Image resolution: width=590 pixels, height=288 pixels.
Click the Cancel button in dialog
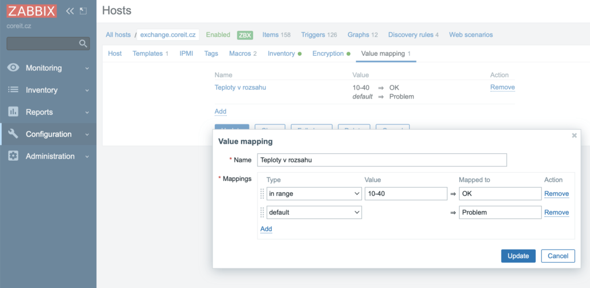click(558, 256)
